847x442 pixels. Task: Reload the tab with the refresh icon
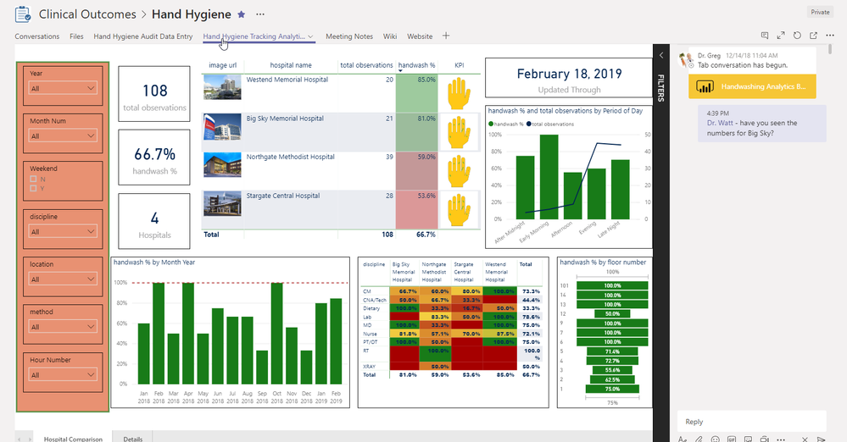(x=797, y=36)
